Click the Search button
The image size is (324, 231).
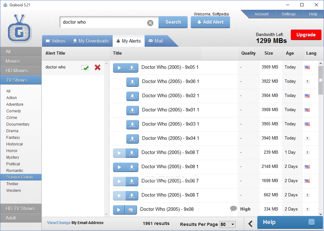(173, 22)
